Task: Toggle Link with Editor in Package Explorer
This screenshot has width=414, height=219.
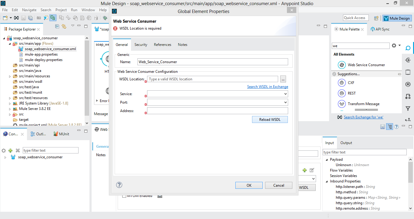Action: point(64,27)
